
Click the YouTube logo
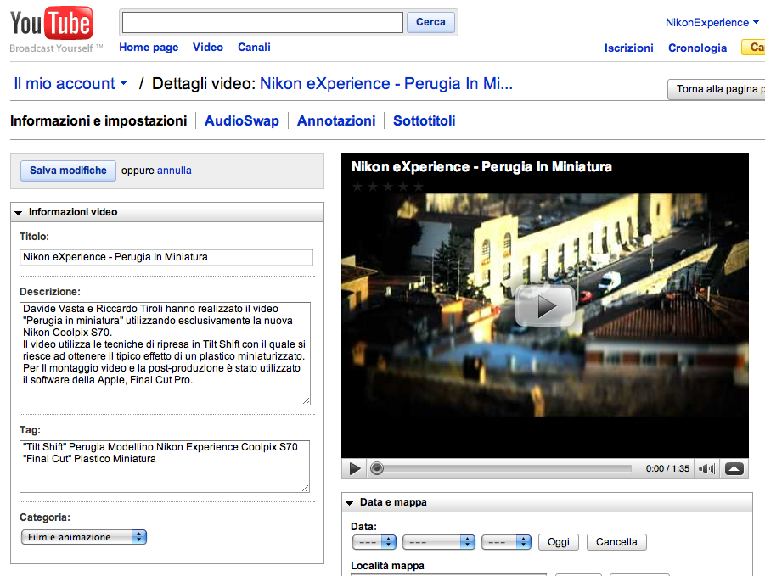52,24
